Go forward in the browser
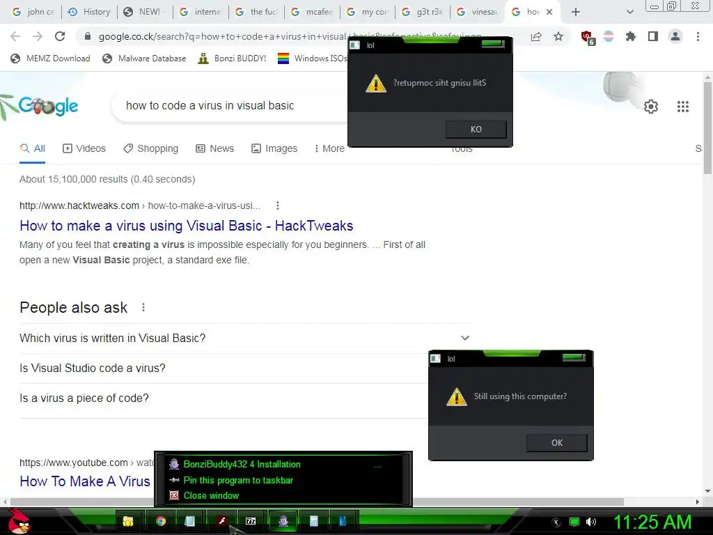713x535 pixels. (38, 36)
